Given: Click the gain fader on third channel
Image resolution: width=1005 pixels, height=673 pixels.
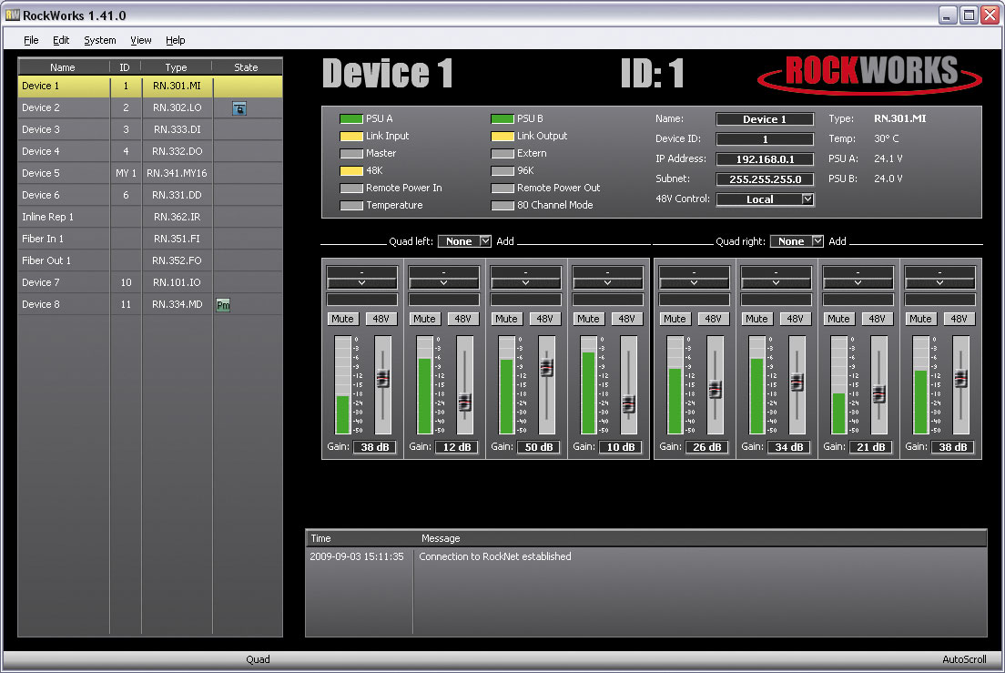Looking at the screenshot, I should click(x=547, y=367).
